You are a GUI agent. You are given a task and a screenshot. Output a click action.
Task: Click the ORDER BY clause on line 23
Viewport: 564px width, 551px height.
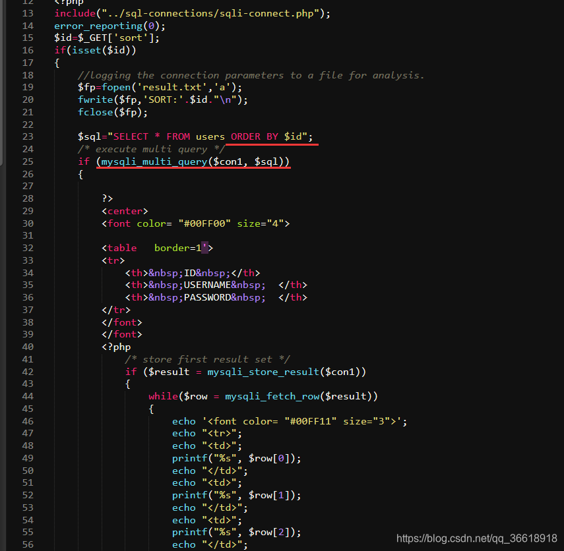(255, 137)
